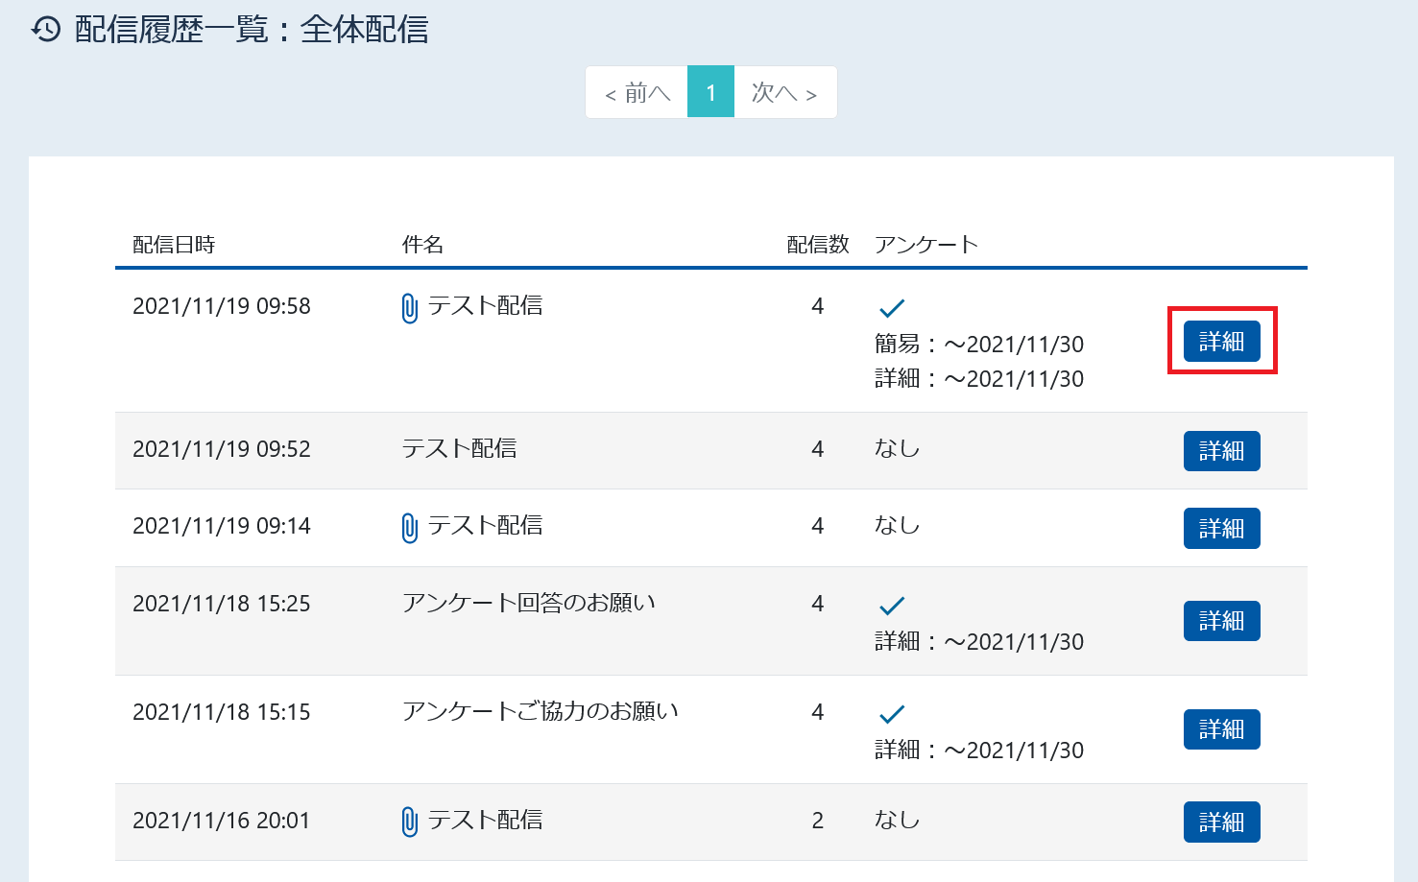Click the 配信日時 column header
Screen dimensions: 1418x882
(174, 245)
